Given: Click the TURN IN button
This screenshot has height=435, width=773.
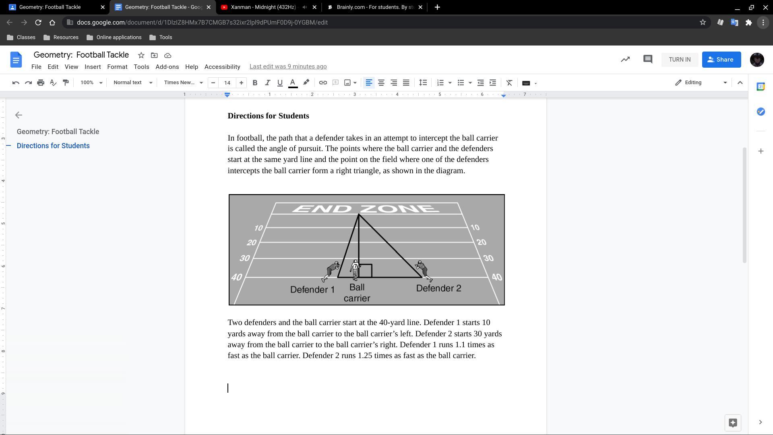Looking at the screenshot, I should (x=680, y=60).
